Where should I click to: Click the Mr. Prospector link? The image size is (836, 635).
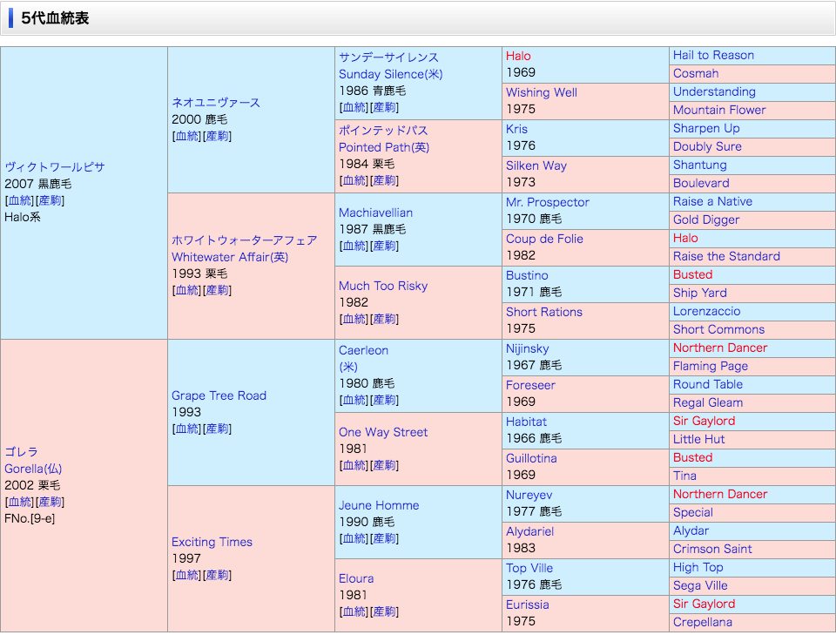tap(548, 202)
